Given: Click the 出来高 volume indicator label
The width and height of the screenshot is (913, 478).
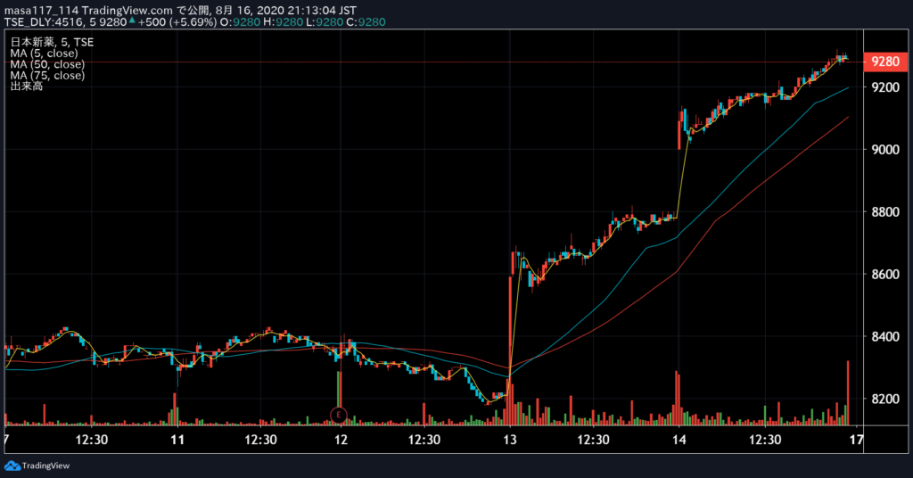Looking at the screenshot, I should (26, 87).
